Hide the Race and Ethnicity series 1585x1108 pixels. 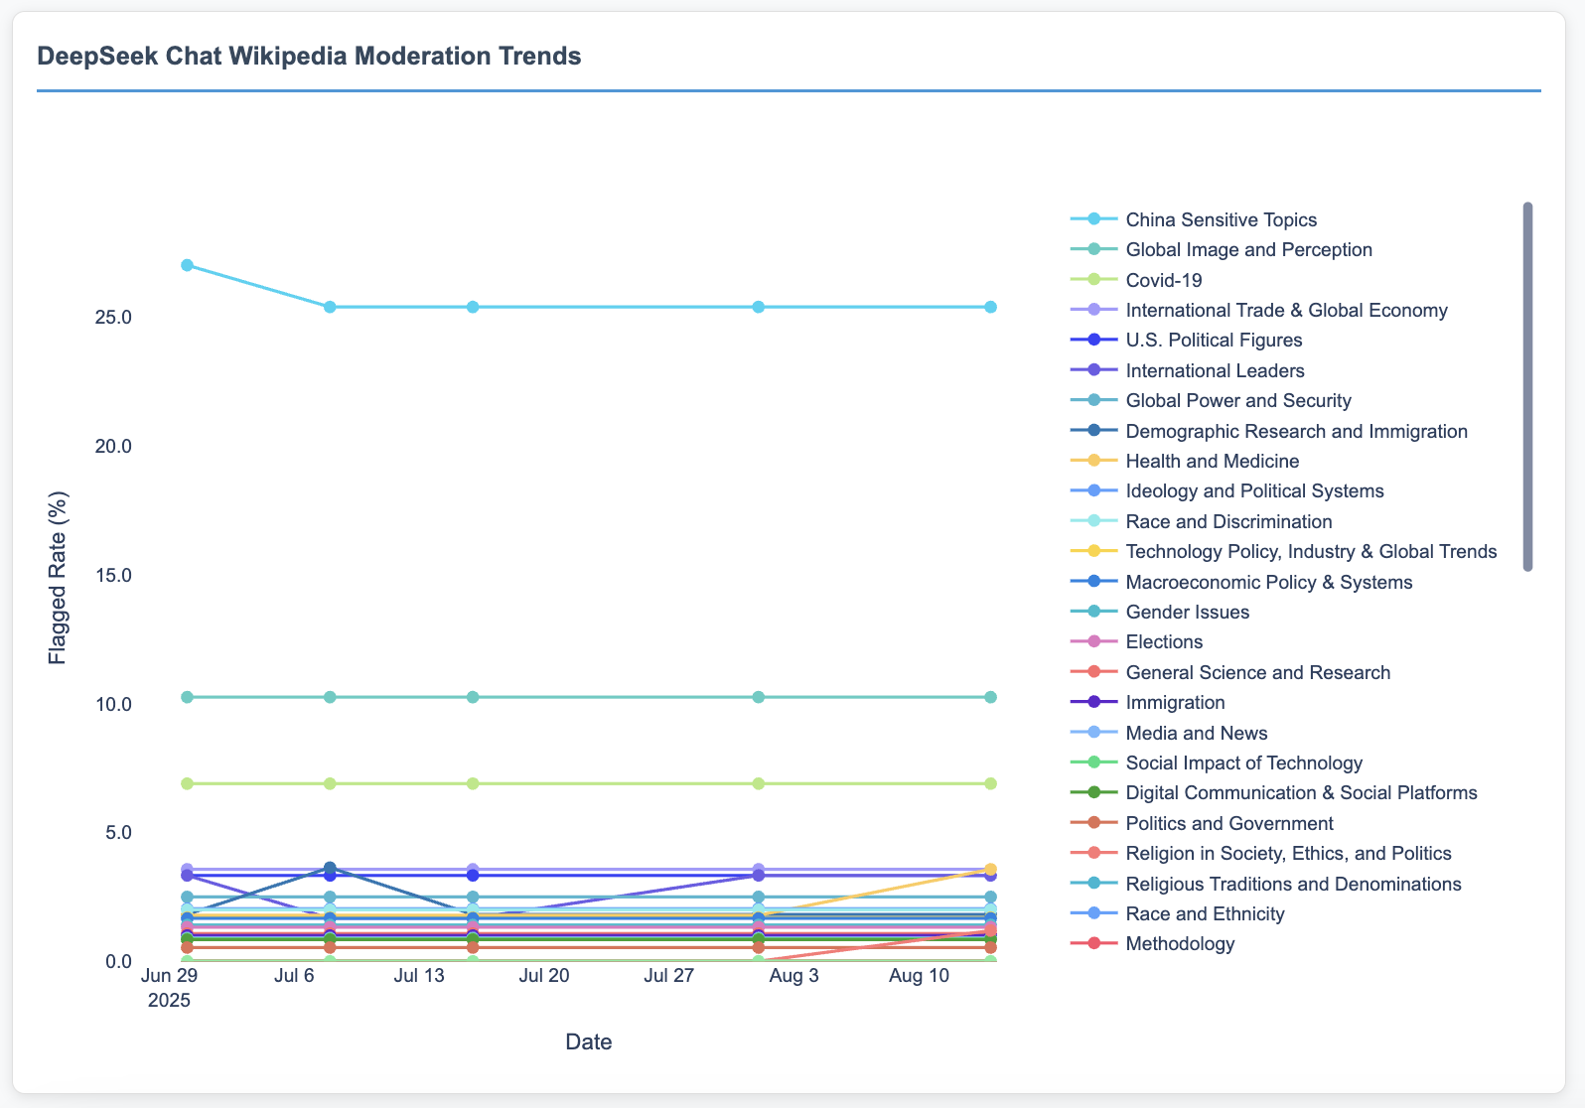pyautogui.click(x=1178, y=913)
